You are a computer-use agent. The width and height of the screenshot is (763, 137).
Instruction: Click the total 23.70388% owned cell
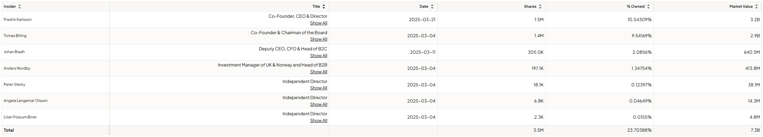point(639,130)
